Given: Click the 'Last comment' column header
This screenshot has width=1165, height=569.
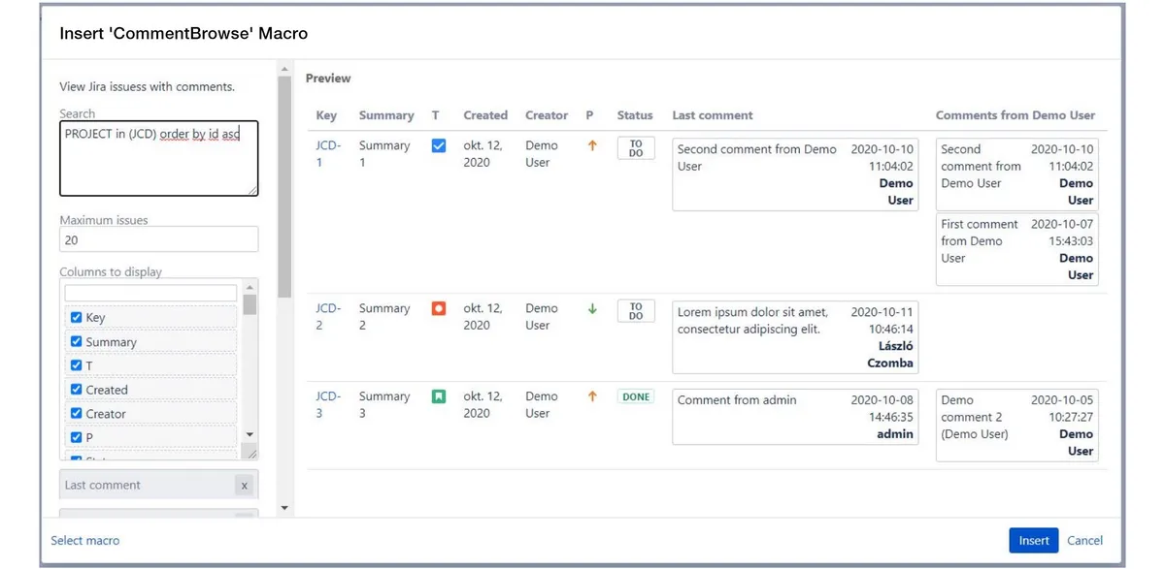Looking at the screenshot, I should click(x=713, y=115).
